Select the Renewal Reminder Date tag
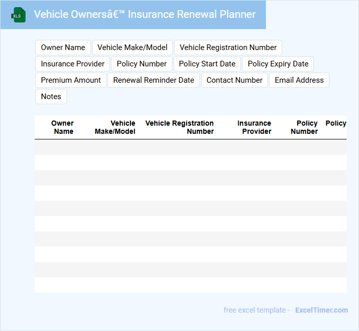This screenshot has height=331, width=359. (x=153, y=80)
